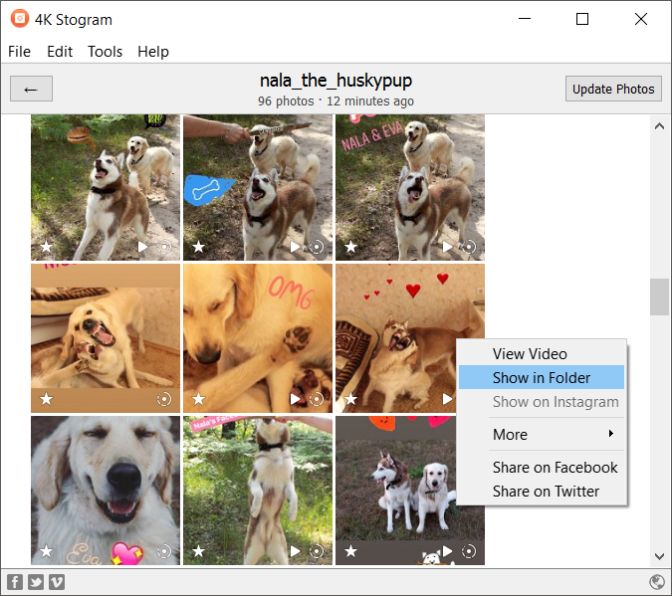This screenshot has width=672, height=596.
Task: Select Show on Instagram menu entry
Action: click(x=542, y=402)
